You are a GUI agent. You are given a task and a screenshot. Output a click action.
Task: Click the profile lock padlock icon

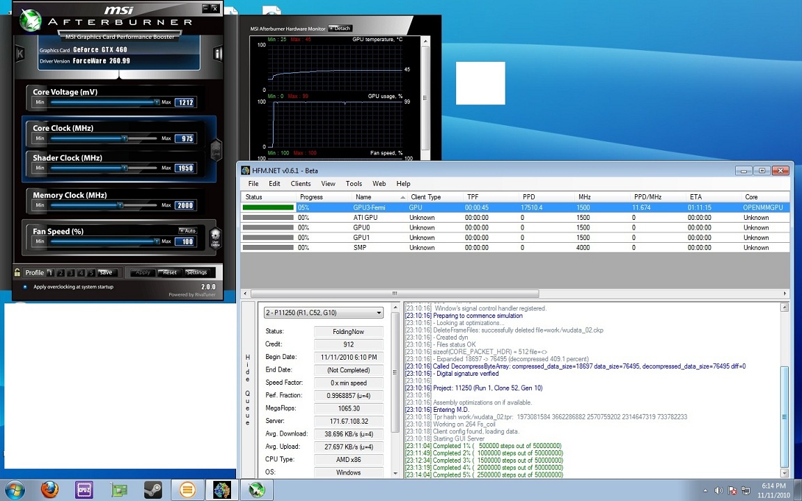(x=17, y=273)
